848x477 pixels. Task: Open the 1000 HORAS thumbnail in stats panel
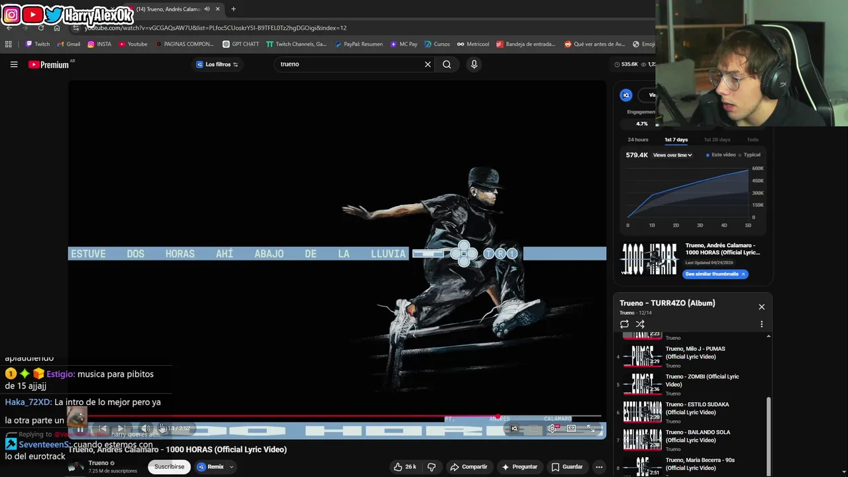coord(649,259)
